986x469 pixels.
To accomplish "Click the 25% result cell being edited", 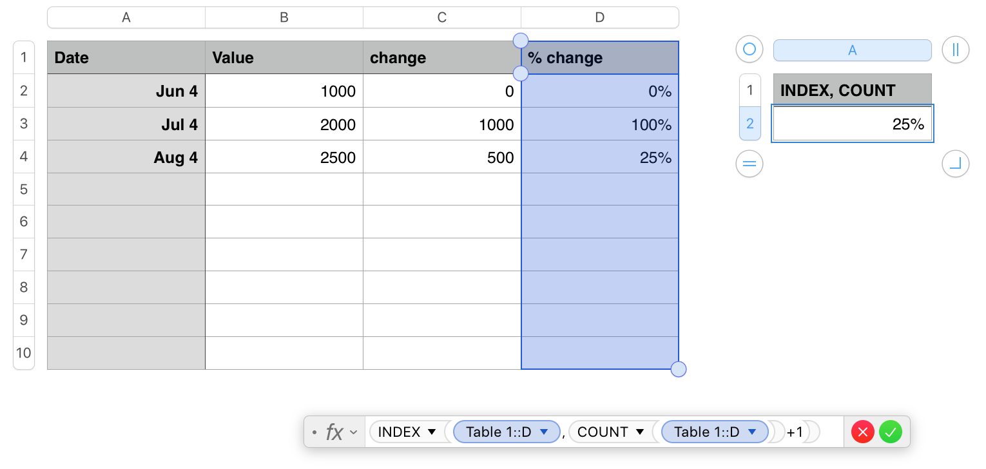I will pos(852,124).
